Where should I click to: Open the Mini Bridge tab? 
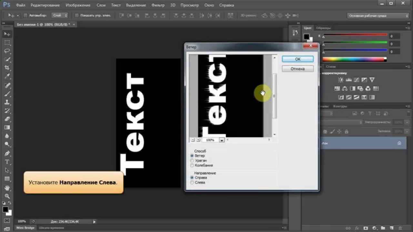[x=25, y=228]
